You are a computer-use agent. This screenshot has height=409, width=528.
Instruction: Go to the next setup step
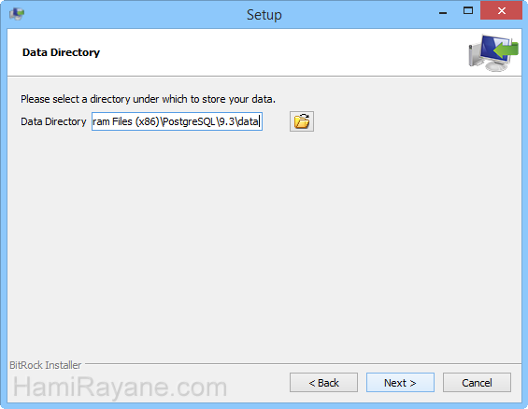pyautogui.click(x=400, y=383)
